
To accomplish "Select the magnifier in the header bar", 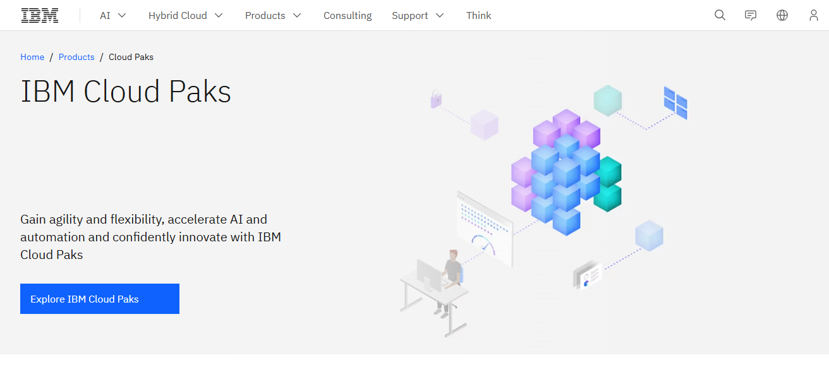I will tap(720, 15).
